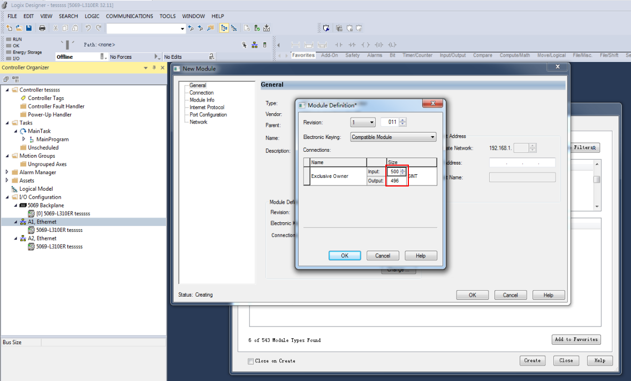Click the Select Recent Path cursor icon
Screen dimensions: 631x381
pos(244,45)
